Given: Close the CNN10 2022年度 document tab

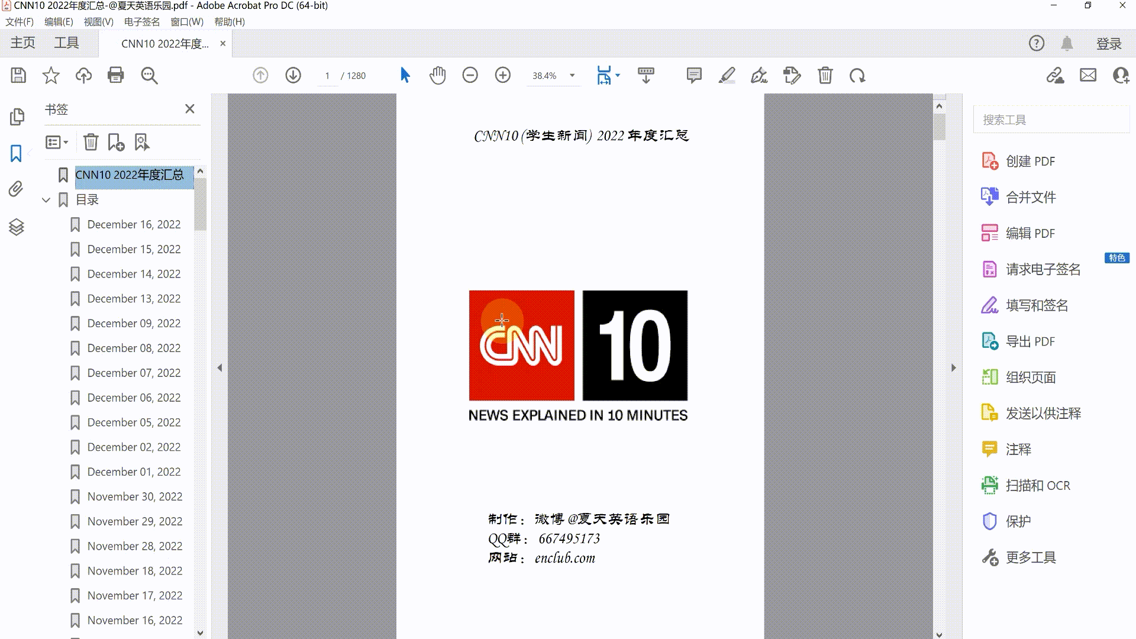Looking at the screenshot, I should pyautogui.click(x=223, y=43).
